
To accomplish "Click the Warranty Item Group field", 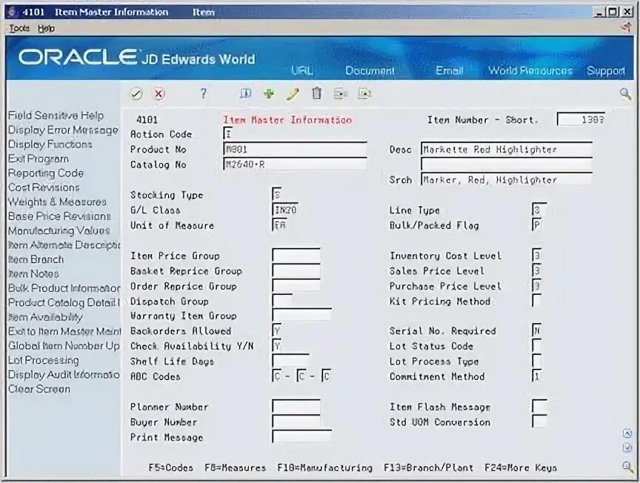I will 302,315.
